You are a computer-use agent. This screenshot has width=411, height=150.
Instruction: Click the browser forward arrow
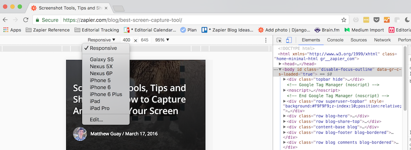16,20
